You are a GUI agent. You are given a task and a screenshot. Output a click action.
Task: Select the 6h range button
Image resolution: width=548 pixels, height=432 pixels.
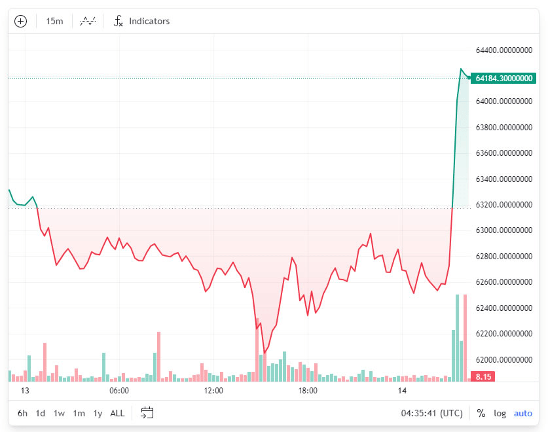point(22,413)
